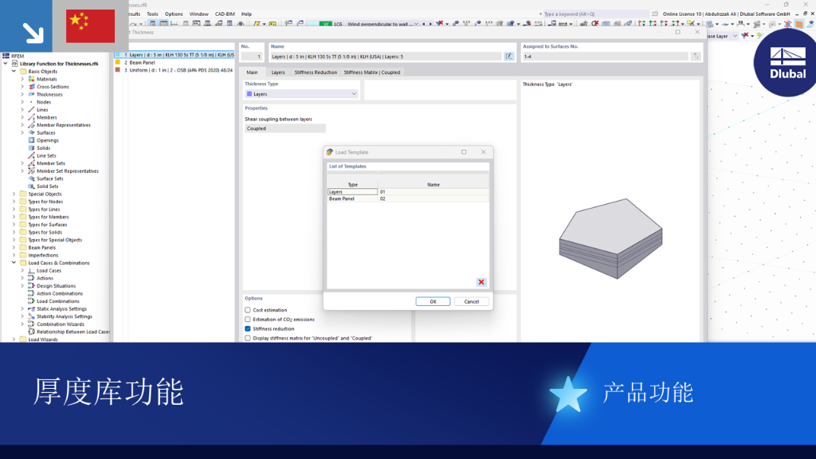Click the Load Combinations icon
This screenshot has height=459, width=816.
(x=31, y=300)
